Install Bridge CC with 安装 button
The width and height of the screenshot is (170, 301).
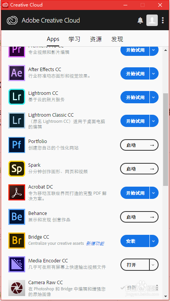[135, 241]
